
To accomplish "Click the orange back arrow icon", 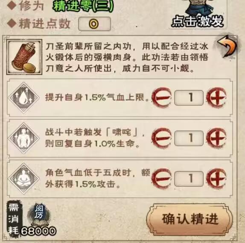I will click(227, 46).
